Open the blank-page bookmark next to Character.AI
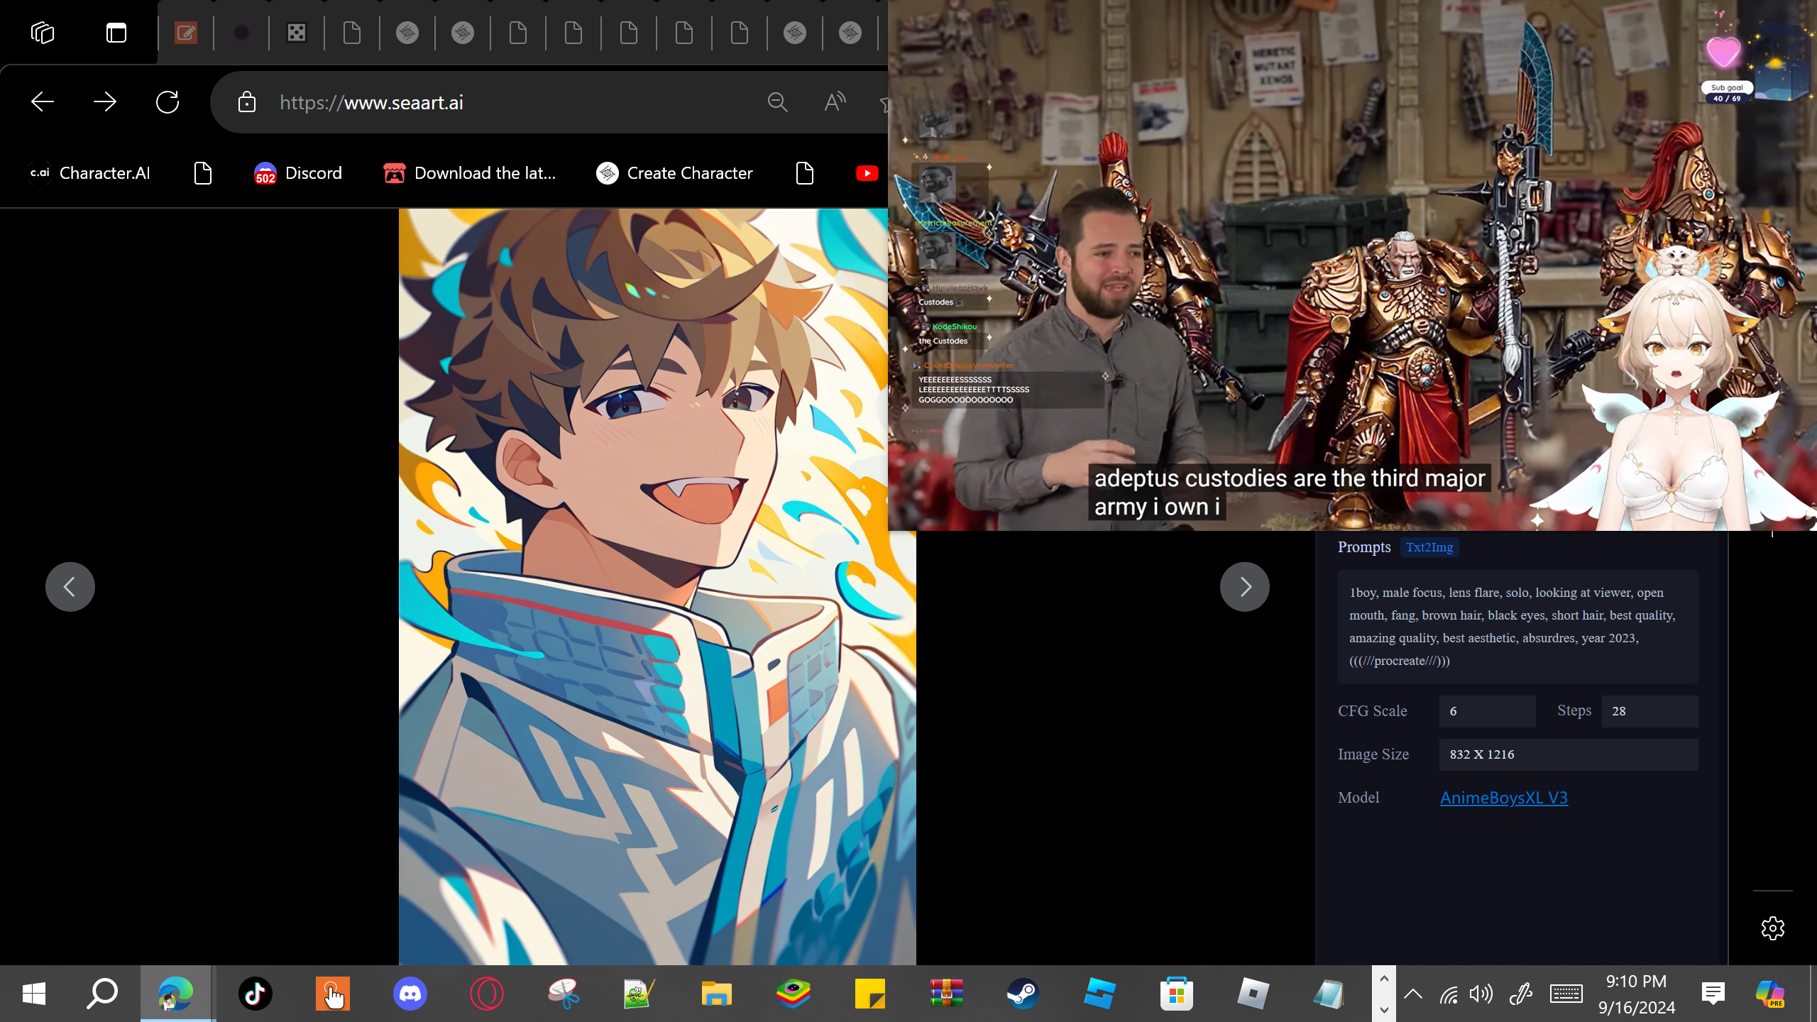This screenshot has width=1817, height=1022. tap(203, 173)
